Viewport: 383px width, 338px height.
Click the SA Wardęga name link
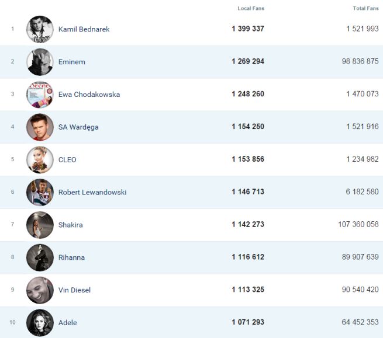pos(78,127)
